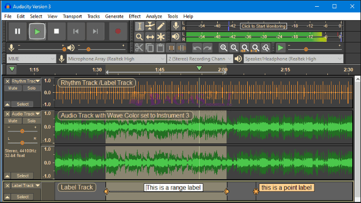This screenshot has height=203, width=361.
Task: Close the Rhythm Track with its X
Action: (x=7, y=81)
